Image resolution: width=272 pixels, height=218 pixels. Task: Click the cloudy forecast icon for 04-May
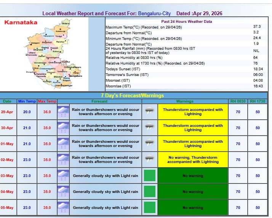(x=63, y=191)
